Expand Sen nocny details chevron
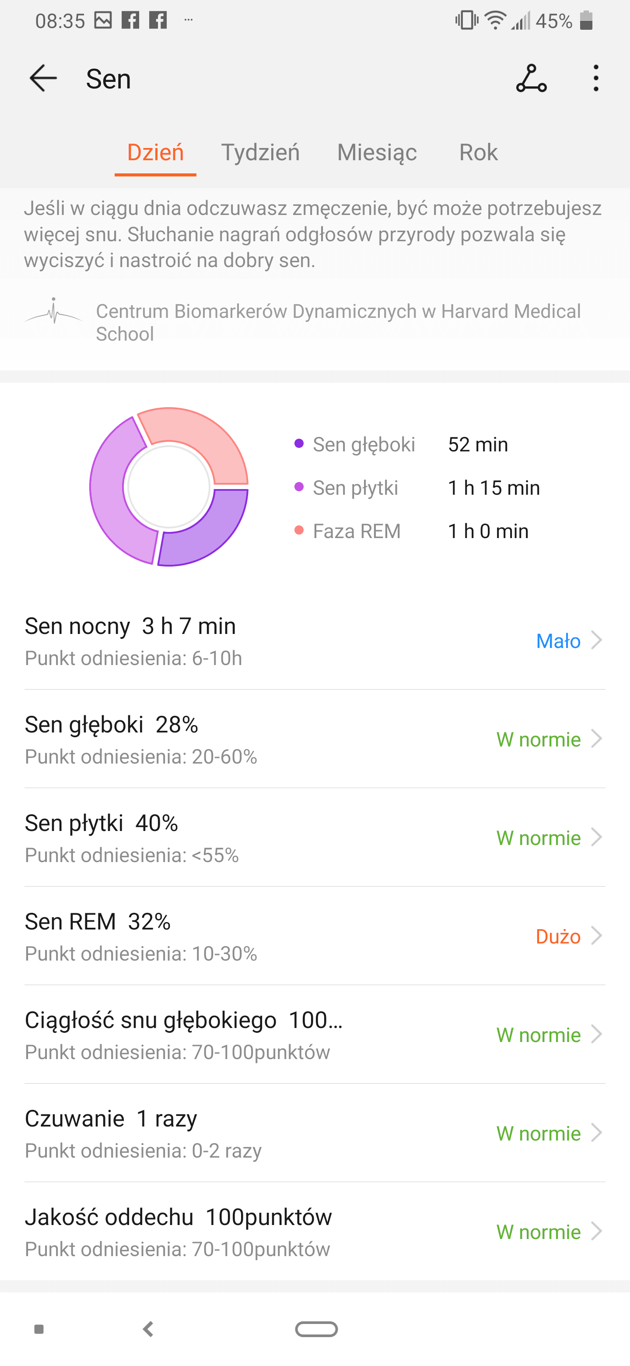 (x=597, y=641)
